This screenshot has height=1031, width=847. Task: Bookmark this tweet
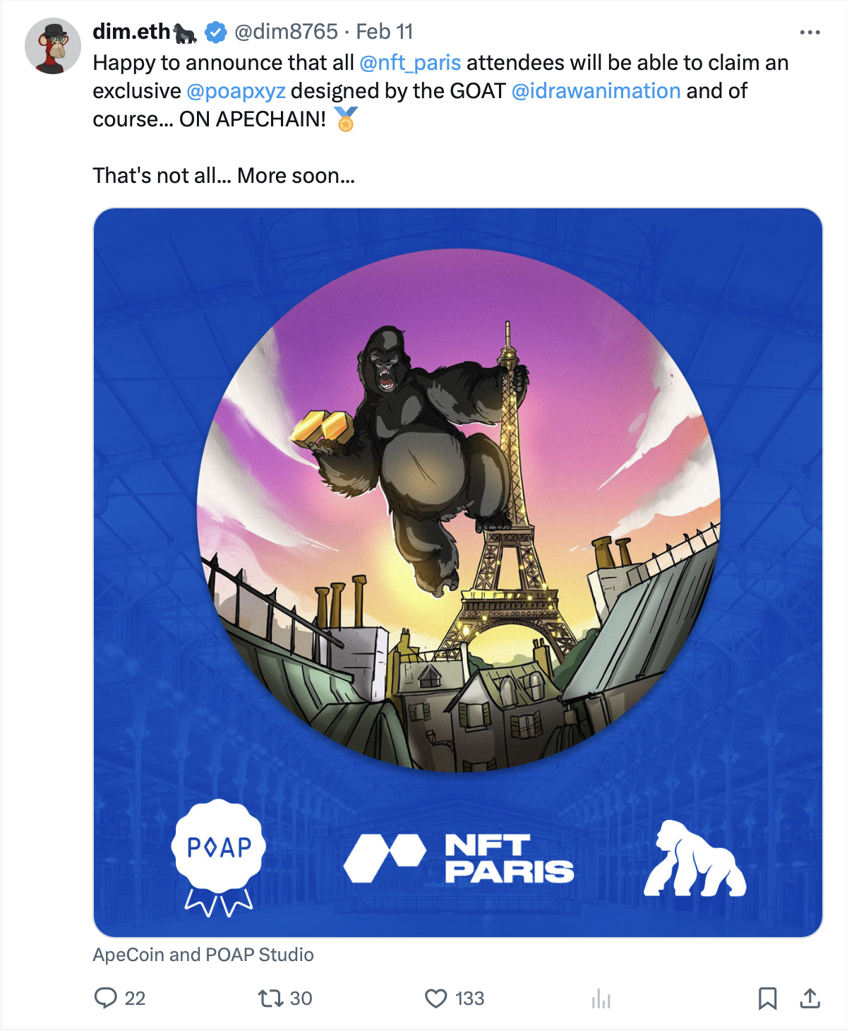click(x=767, y=998)
